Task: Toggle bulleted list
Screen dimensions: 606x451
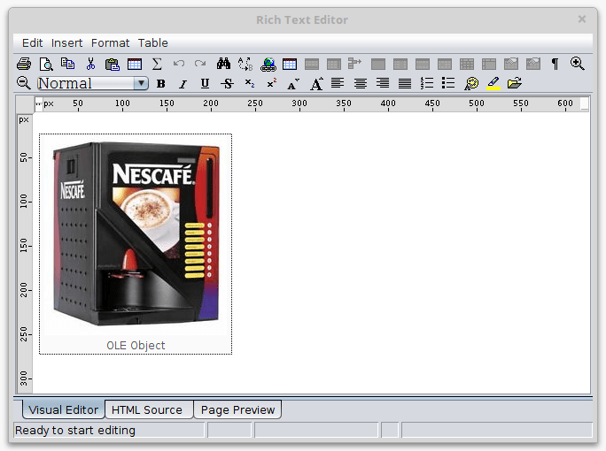Action: pyautogui.click(x=448, y=83)
